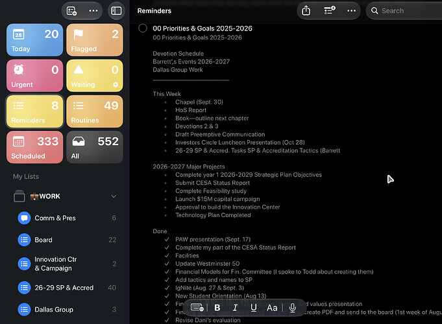Screen dimensions: 442x324
Task: Toggle italic formatting
Action: [235, 308]
